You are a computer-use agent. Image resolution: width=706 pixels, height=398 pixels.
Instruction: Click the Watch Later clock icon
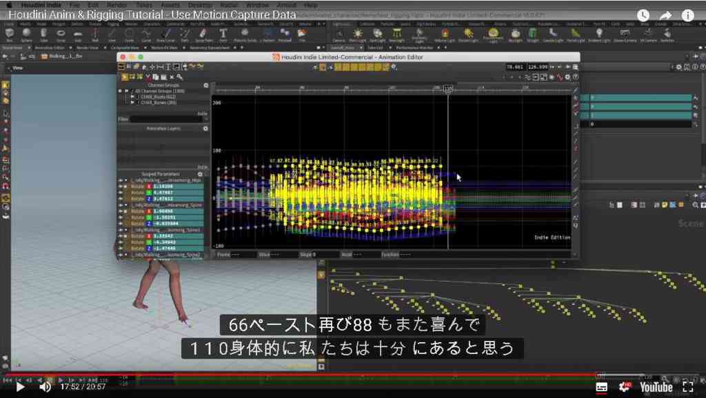[643, 15]
